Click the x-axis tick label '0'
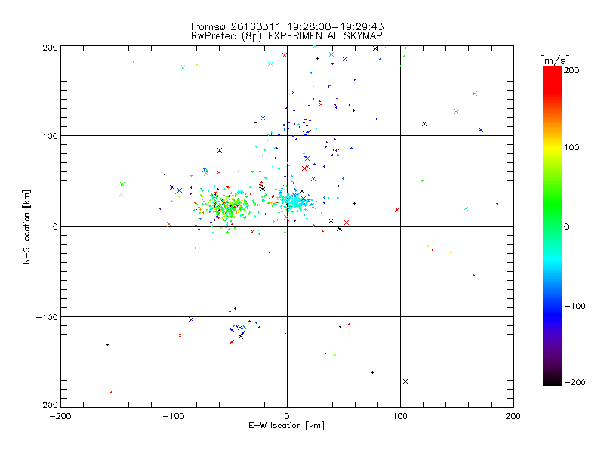This screenshot has height=453, width=604. point(287,416)
